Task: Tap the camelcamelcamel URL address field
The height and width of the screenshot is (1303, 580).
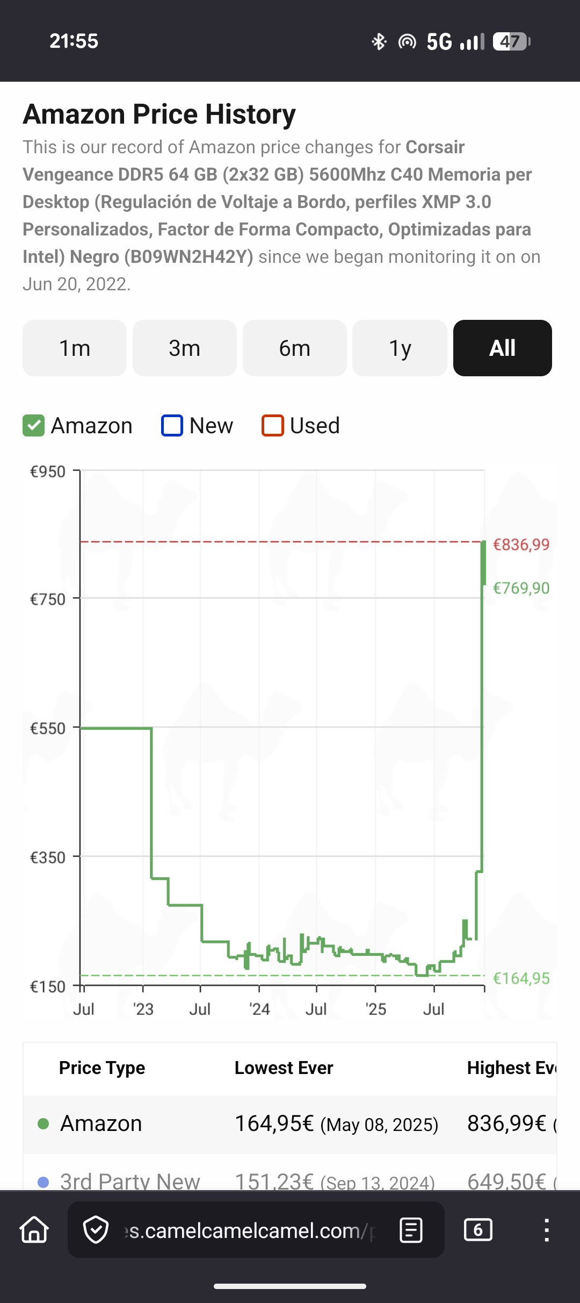Action: click(x=247, y=1230)
